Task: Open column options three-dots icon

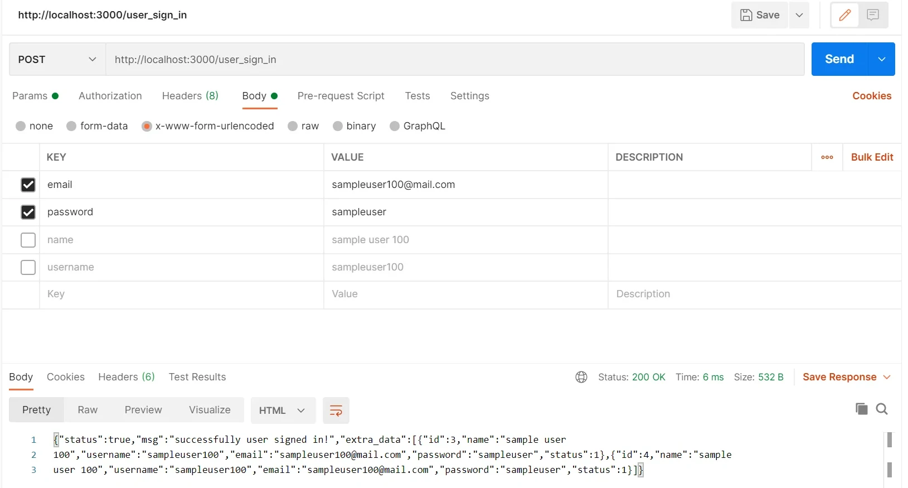Action: tap(827, 157)
